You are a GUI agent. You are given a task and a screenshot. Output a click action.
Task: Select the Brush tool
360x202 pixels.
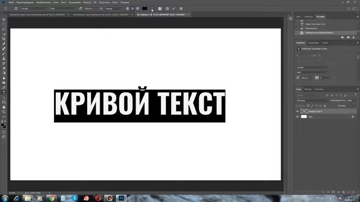[x=4, y=54]
